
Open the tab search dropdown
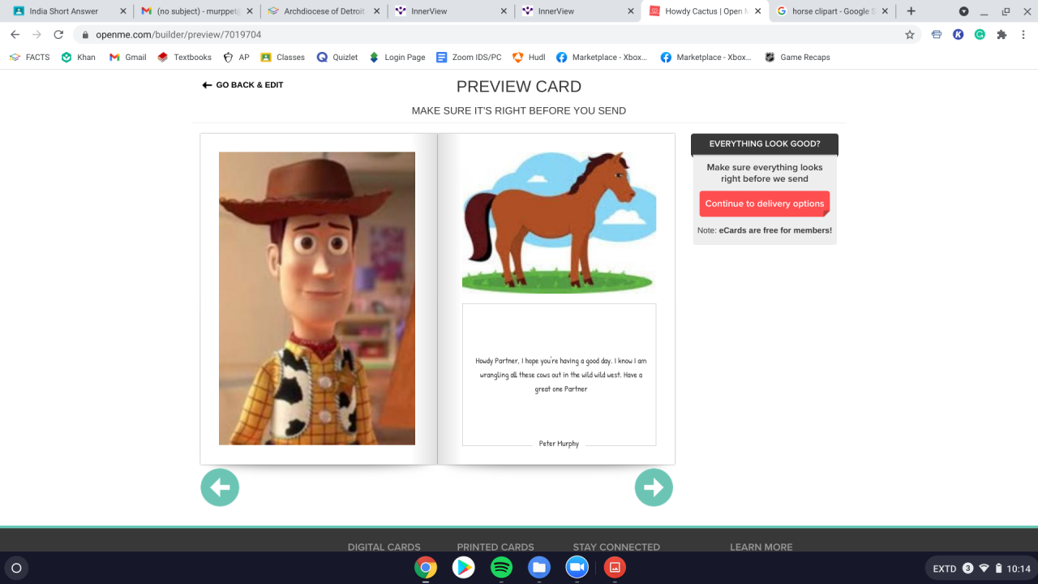963,11
